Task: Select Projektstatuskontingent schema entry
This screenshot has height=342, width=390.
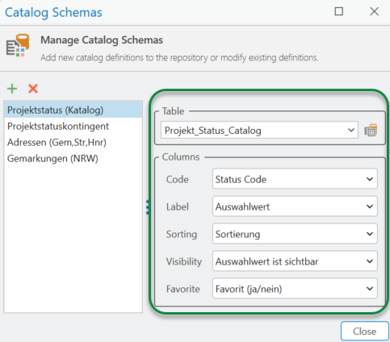Action: coord(73,126)
